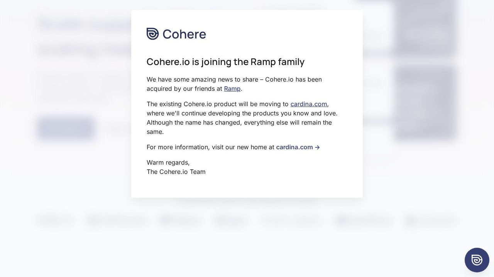Click the blurred text link beside the blue button
The image size is (494, 277).
pyautogui.click(x=116, y=129)
